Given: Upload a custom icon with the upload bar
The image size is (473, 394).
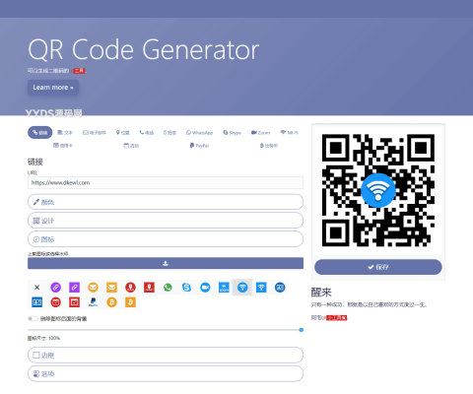Looking at the screenshot, I should tap(166, 263).
